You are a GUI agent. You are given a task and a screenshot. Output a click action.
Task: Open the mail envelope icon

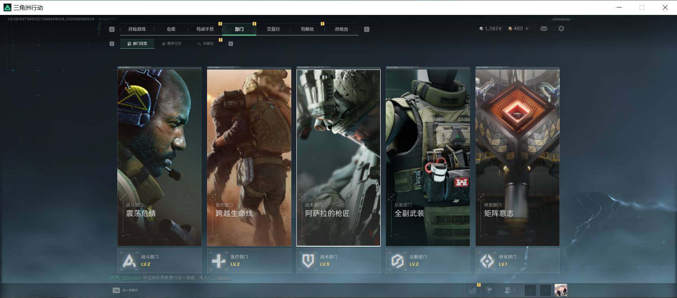tap(544, 29)
